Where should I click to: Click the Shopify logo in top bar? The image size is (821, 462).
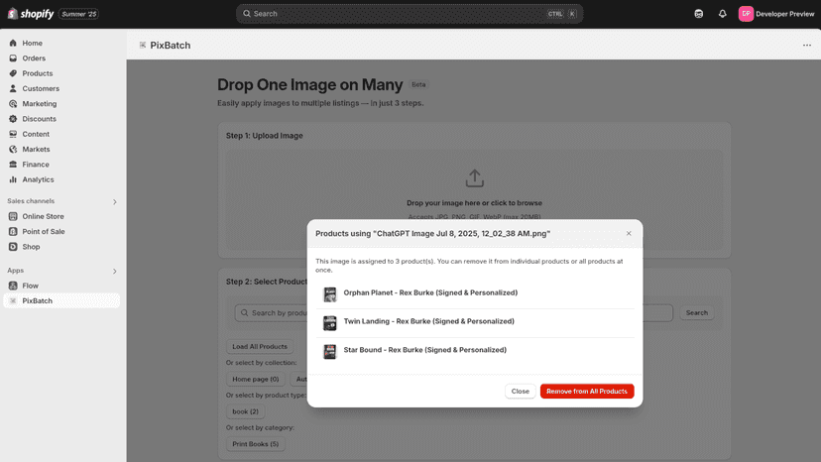coord(31,14)
